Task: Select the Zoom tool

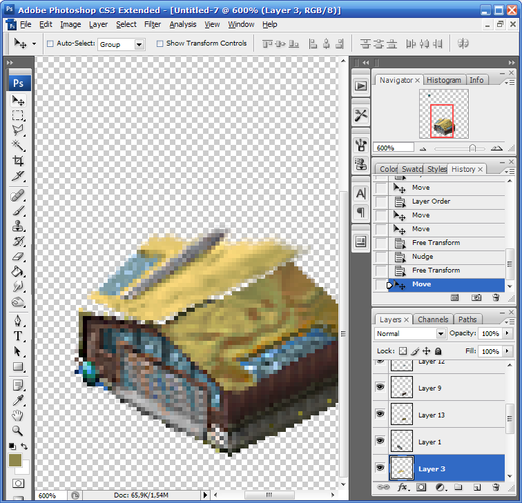Action: (x=18, y=431)
